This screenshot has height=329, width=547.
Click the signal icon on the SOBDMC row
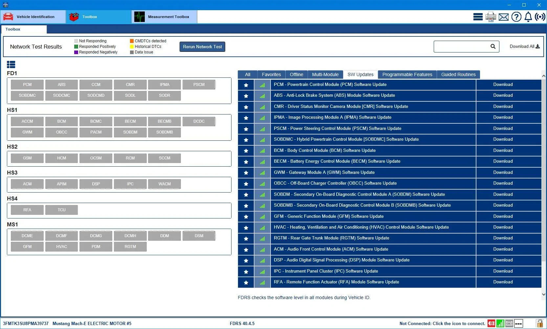click(262, 140)
